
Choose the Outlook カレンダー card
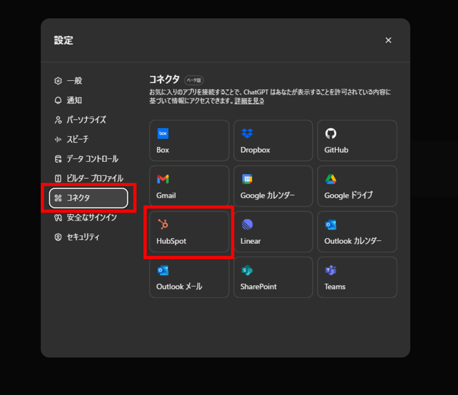357,232
